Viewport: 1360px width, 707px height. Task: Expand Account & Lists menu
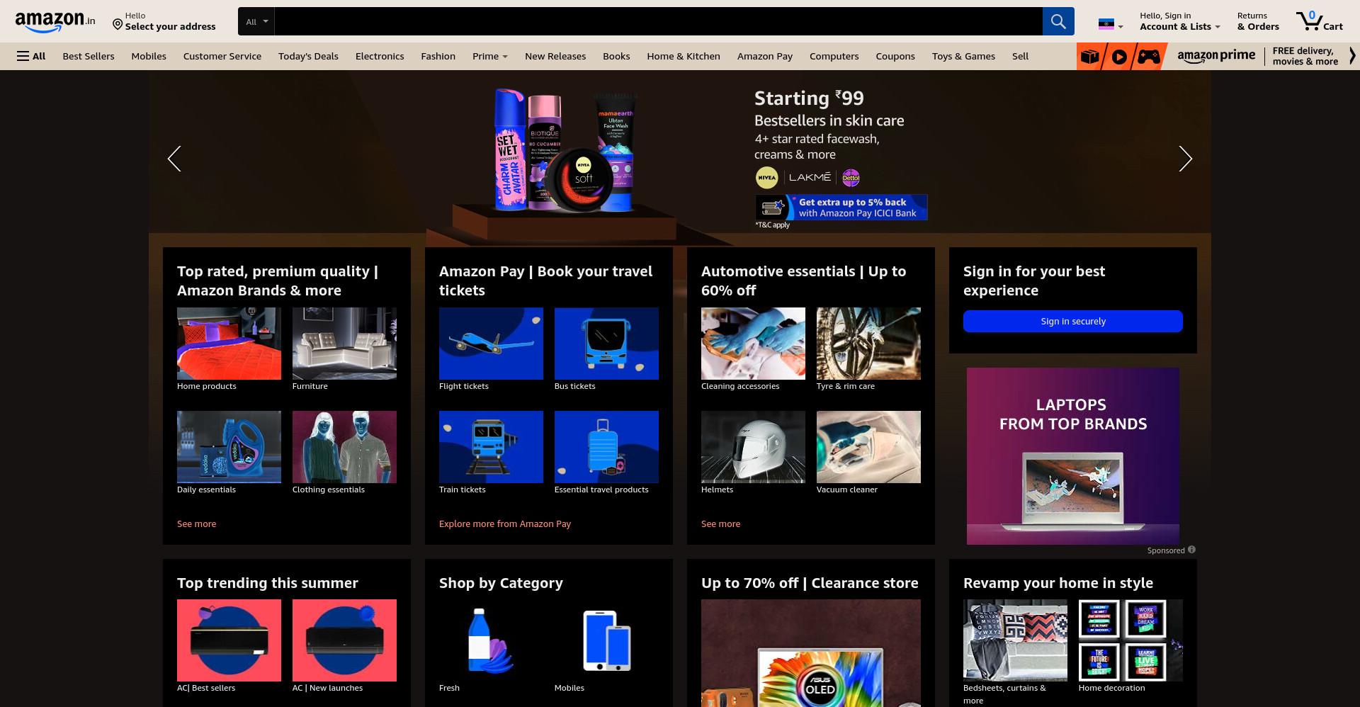coord(1179,21)
